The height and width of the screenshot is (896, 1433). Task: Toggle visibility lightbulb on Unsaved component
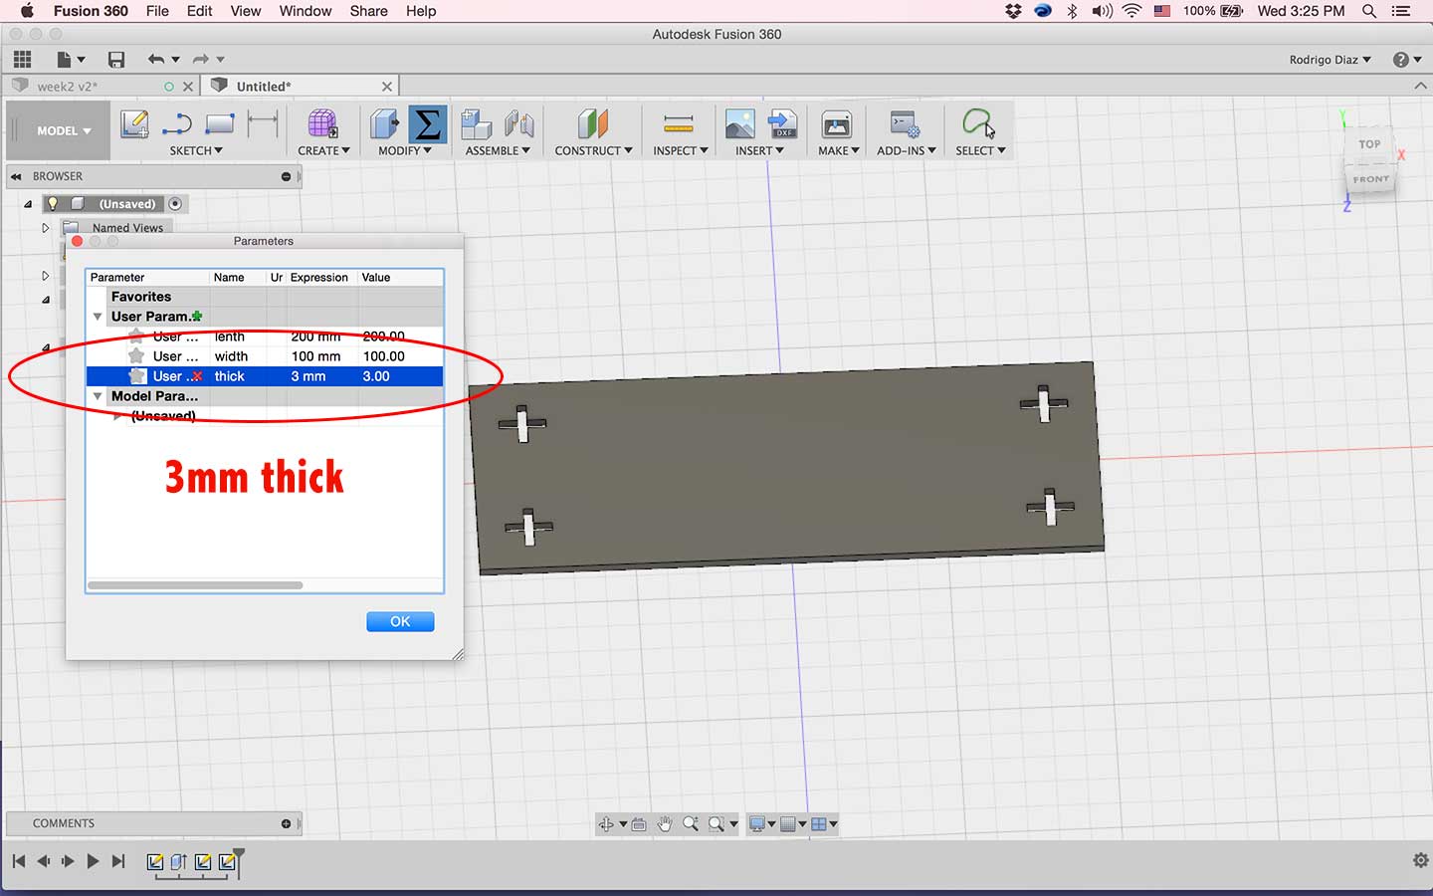[x=53, y=203]
